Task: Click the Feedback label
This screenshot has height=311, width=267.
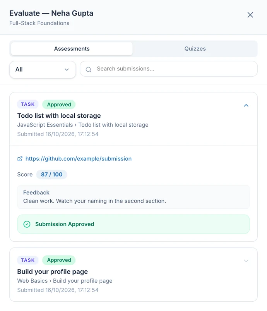Action: (36, 192)
